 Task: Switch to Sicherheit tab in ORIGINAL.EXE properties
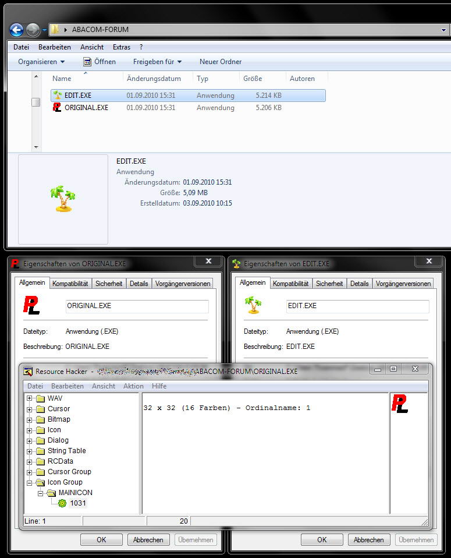[x=109, y=284]
